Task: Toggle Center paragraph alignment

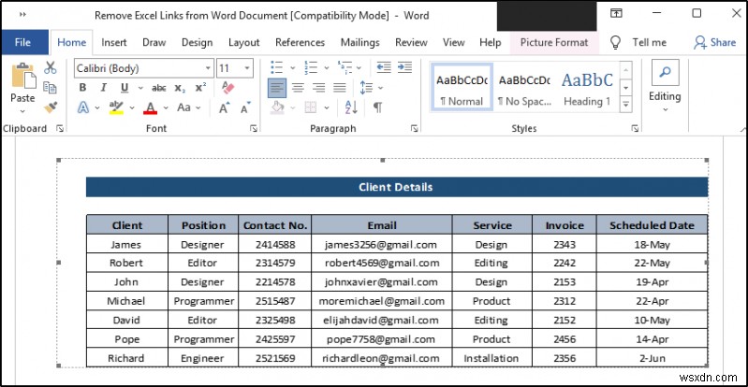Action: coord(298,88)
